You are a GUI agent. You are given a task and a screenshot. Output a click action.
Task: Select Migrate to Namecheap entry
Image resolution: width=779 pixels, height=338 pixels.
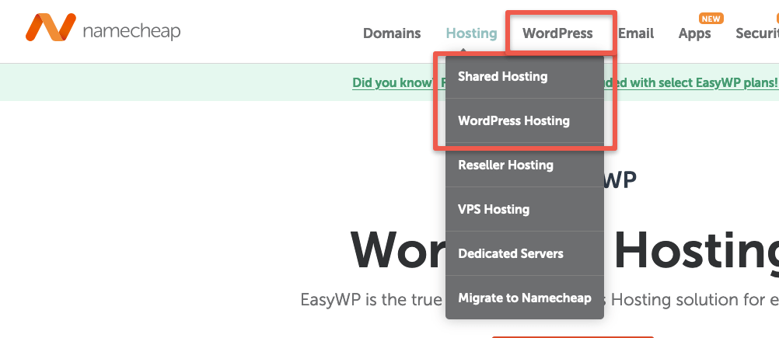pos(525,298)
